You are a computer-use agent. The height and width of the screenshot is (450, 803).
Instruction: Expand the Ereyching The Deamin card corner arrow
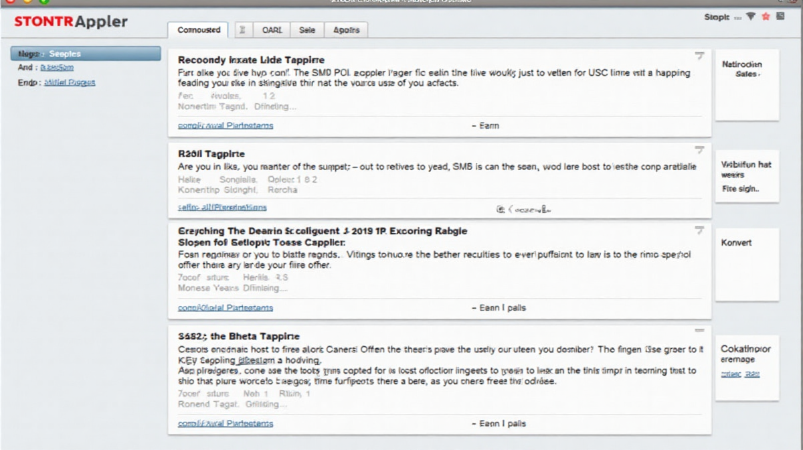tap(699, 230)
